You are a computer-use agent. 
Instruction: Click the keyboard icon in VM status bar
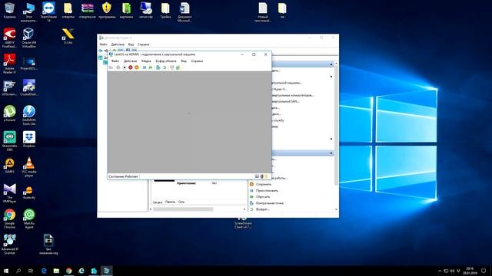(x=257, y=176)
